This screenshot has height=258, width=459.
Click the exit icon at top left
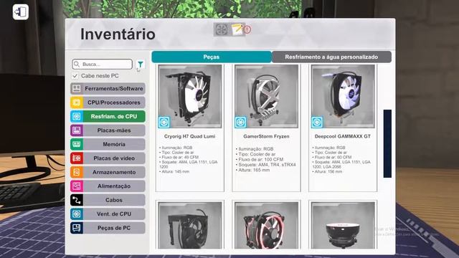21,12
